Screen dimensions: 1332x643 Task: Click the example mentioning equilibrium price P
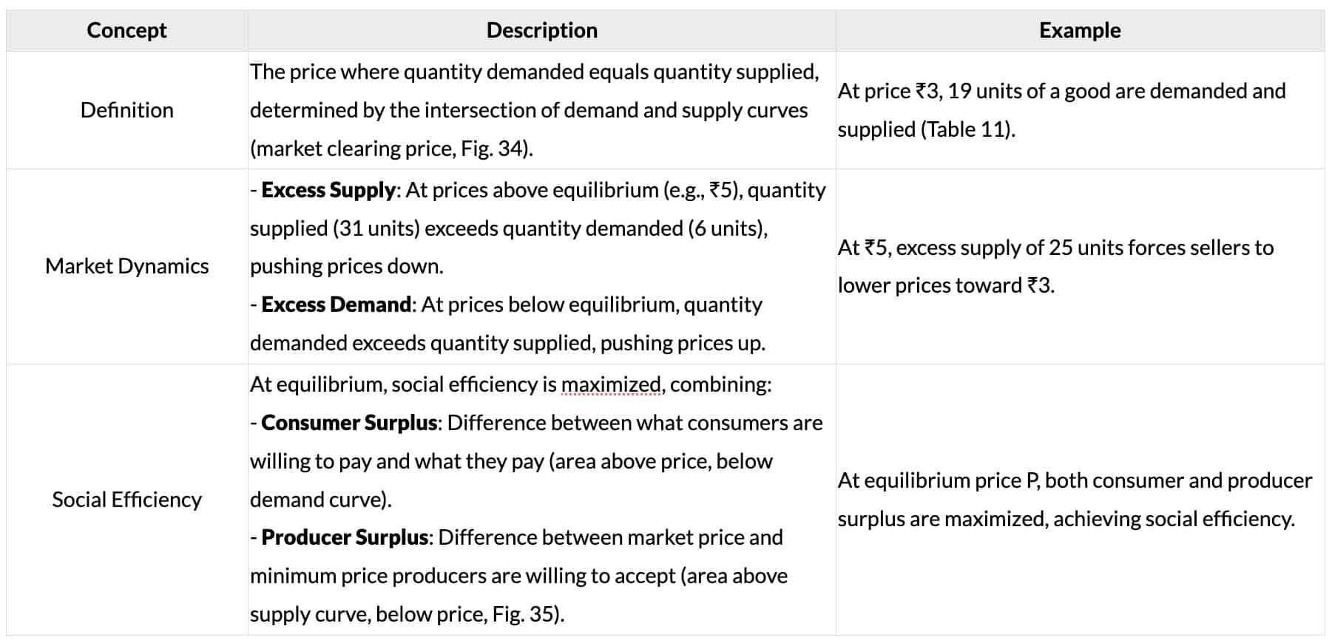pyautogui.click(x=1074, y=480)
